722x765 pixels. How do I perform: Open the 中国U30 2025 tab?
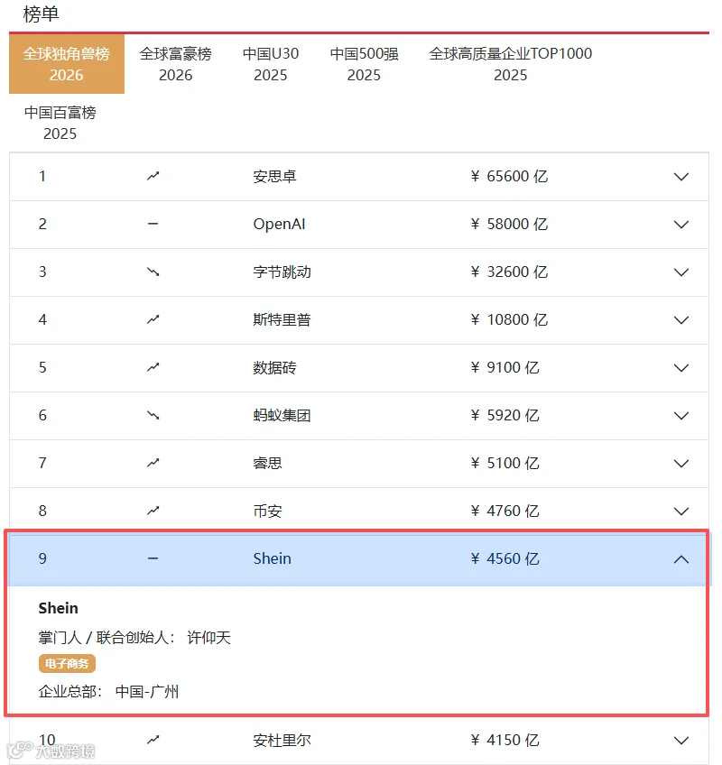point(271,64)
